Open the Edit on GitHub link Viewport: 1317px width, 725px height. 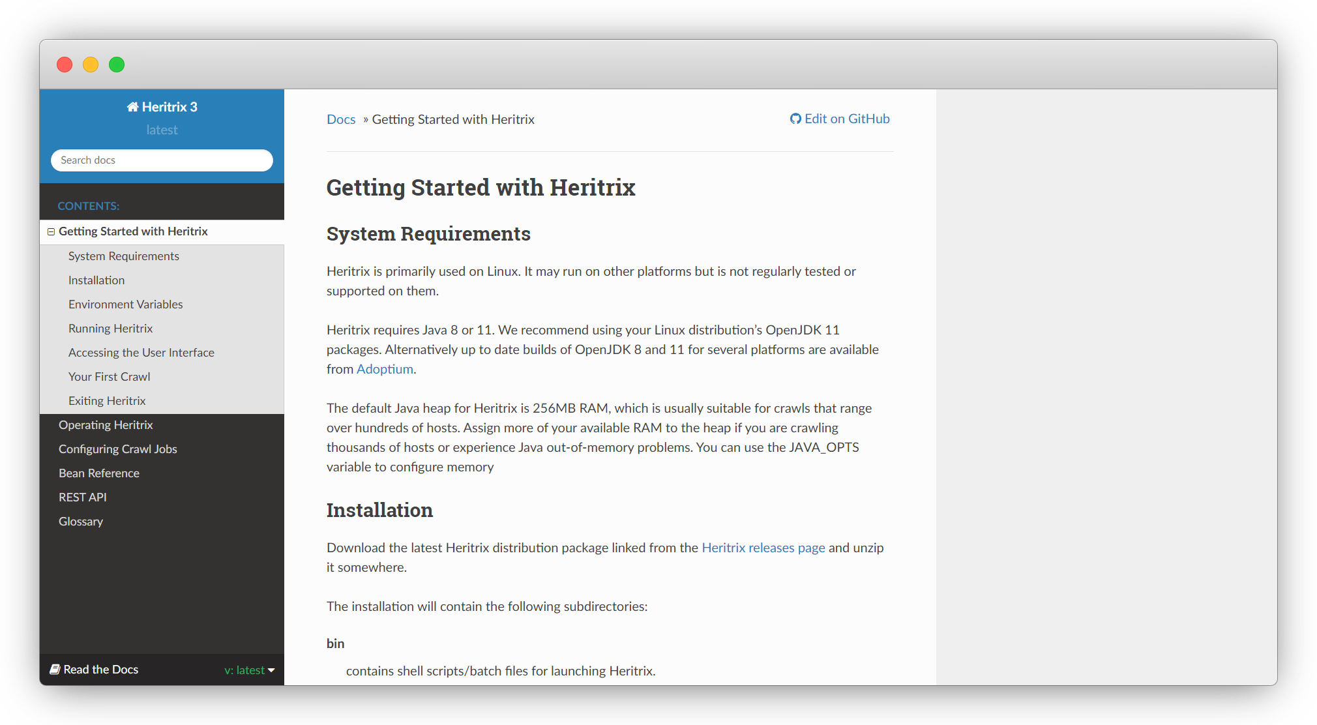pos(840,119)
